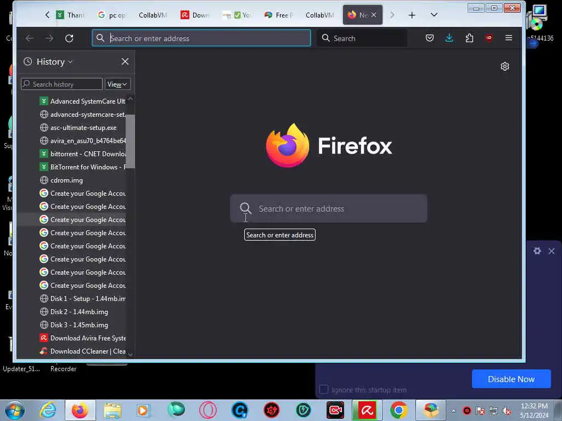Click the toolbar Search box
The height and width of the screenshot is (421, 562).
(x=362, y=38)
